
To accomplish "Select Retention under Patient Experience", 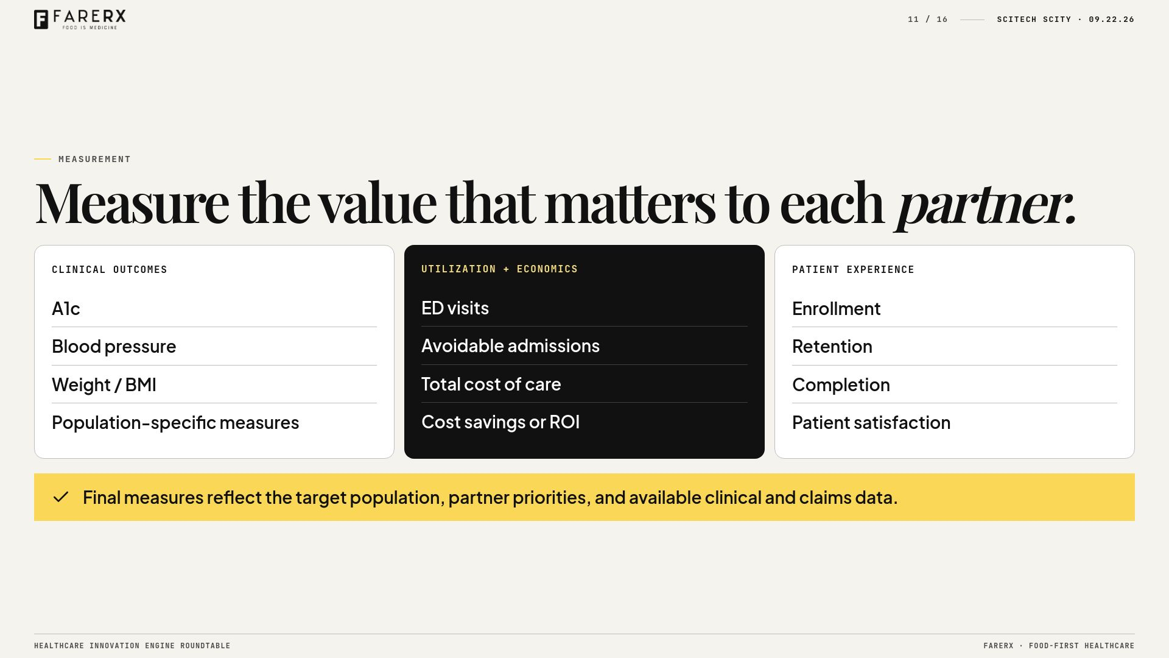I will click(954, 347).
